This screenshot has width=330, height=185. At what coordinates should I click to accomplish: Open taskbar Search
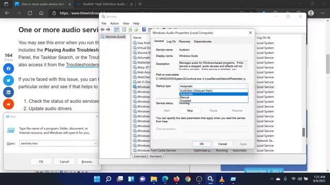coord(108,179)
